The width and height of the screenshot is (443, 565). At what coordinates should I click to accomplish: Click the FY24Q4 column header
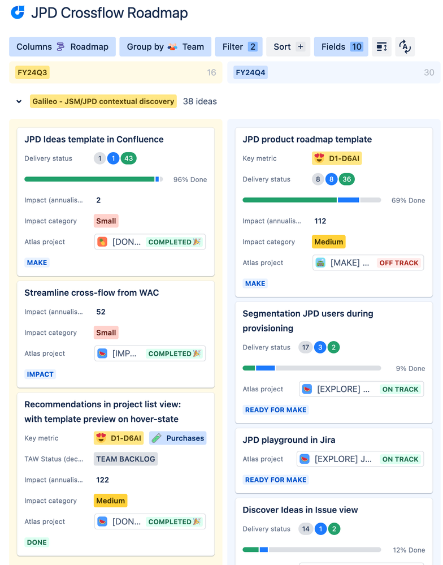pos(251,72)
